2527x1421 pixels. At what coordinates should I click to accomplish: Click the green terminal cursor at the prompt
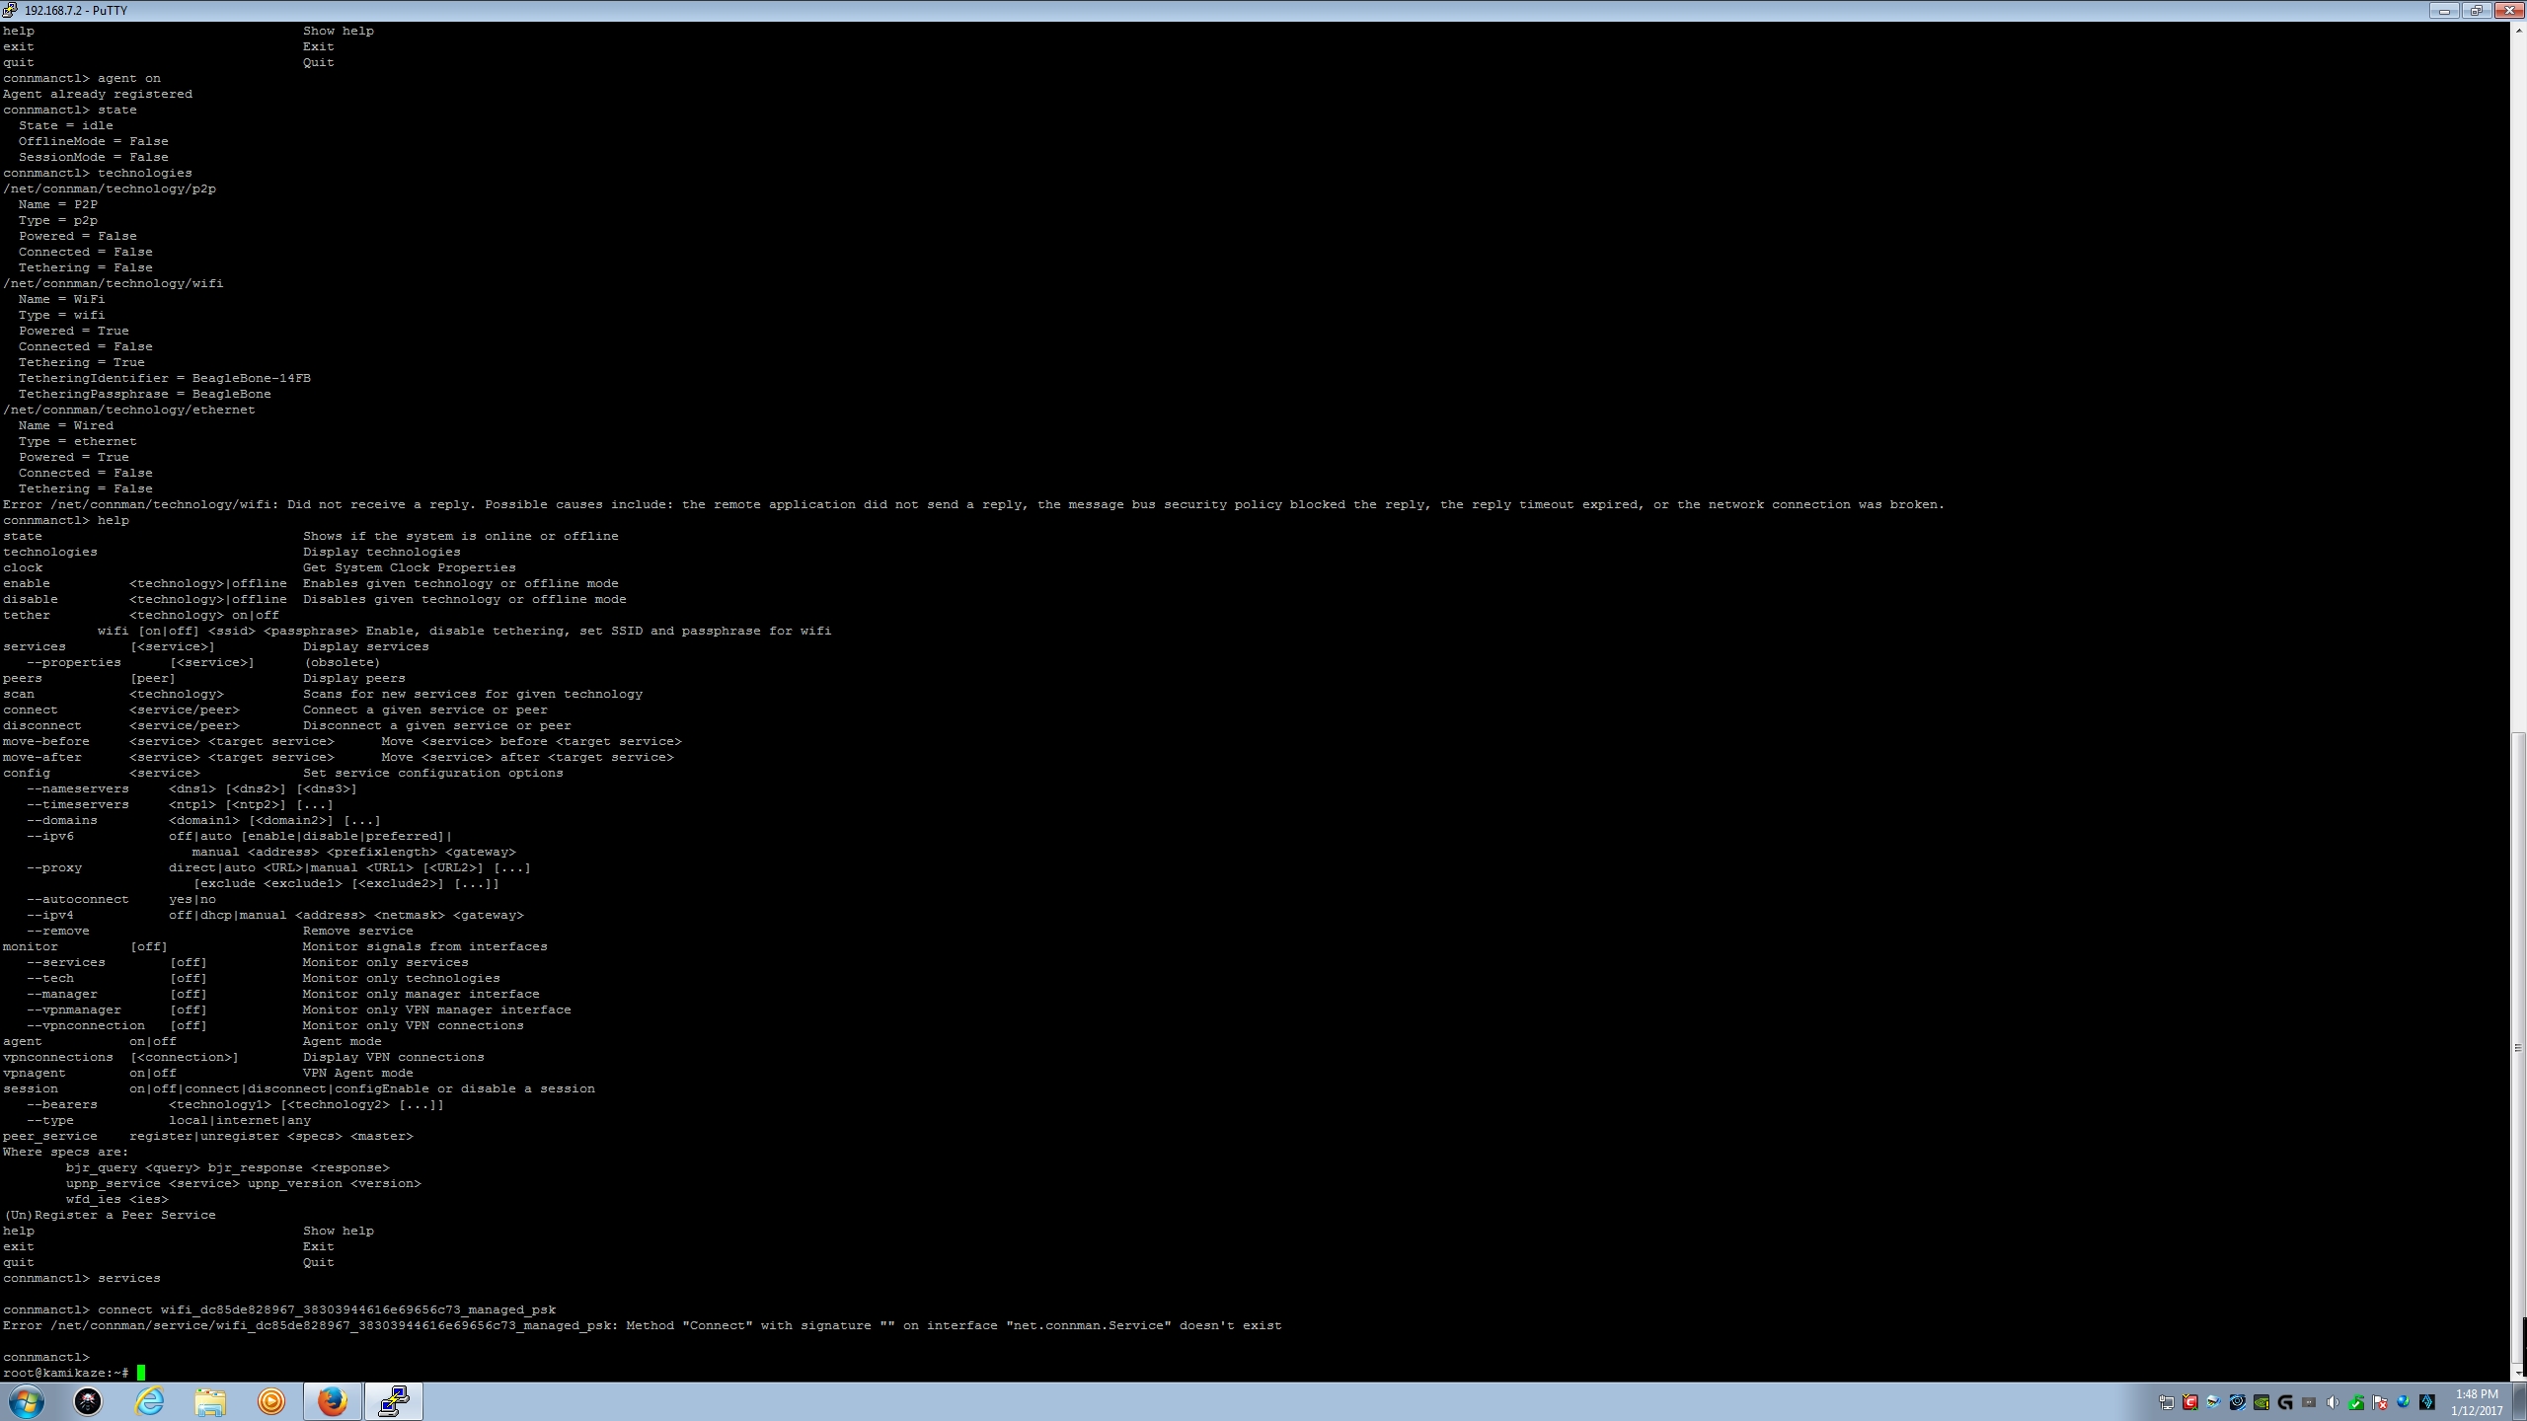[141, 1373]
